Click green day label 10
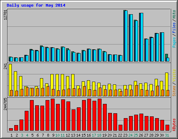This screenshot has height=139, width=178. tap(57, 135)
